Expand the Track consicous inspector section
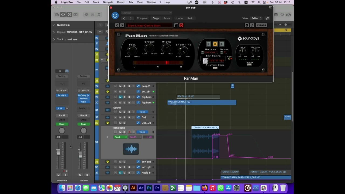Viewport: 345px width, 194px height. point(54,39)
